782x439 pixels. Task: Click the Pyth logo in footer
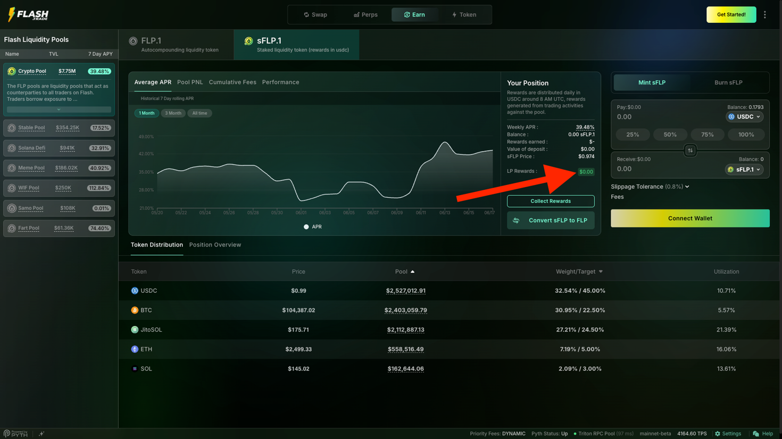[x=15, y=434]
